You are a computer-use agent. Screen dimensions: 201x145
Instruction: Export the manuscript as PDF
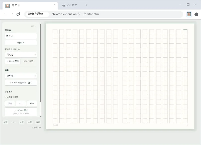click(32, 103)
